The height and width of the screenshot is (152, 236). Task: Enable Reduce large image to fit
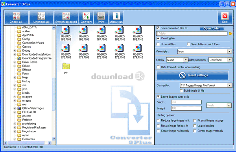pyautogui.click(x=158, y=120)
